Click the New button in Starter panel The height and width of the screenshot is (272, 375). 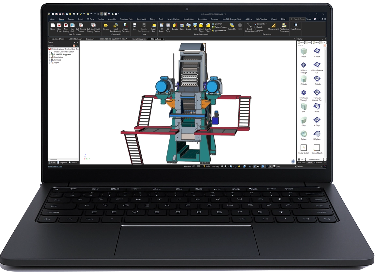301,42
